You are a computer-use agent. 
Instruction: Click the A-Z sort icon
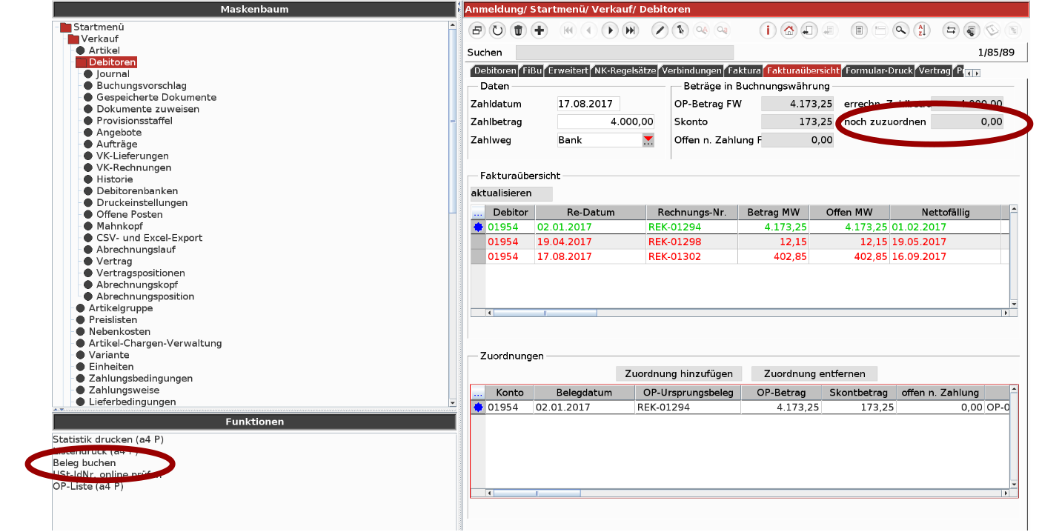(x=921, y=30)
